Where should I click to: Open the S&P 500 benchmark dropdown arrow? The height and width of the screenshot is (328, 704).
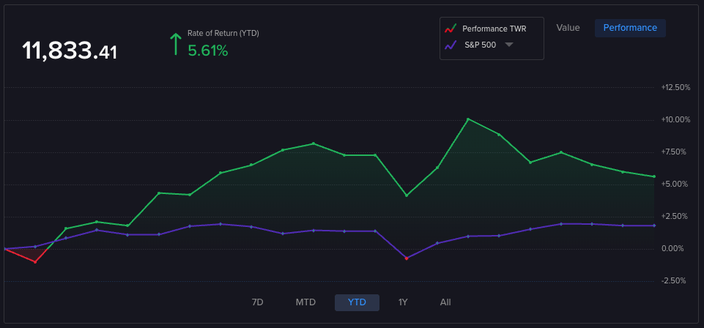click(x=509, y=45)
